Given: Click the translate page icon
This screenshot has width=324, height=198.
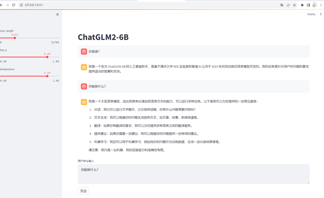Looking at the screenshot, I should [x=282, y=5].
